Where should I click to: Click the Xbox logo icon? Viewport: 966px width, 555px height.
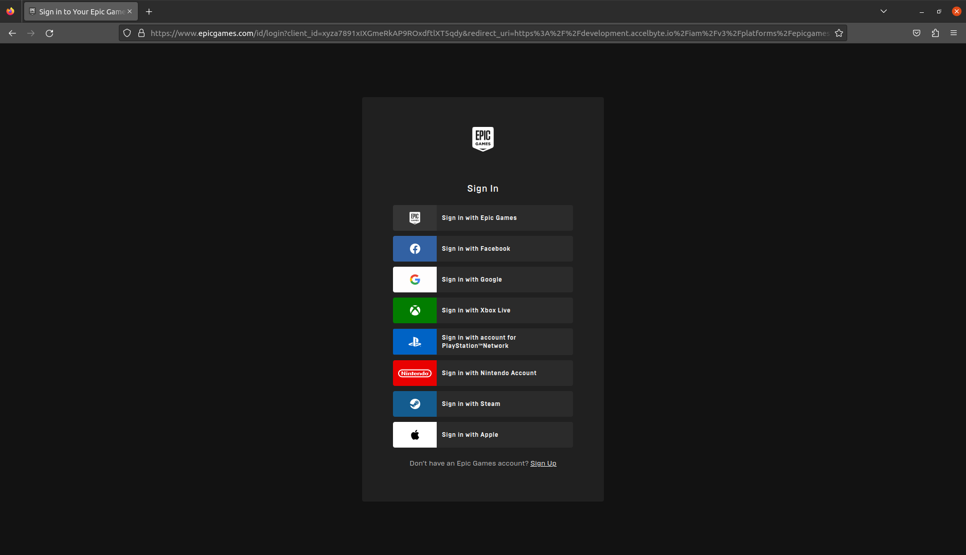pos(415,310)
